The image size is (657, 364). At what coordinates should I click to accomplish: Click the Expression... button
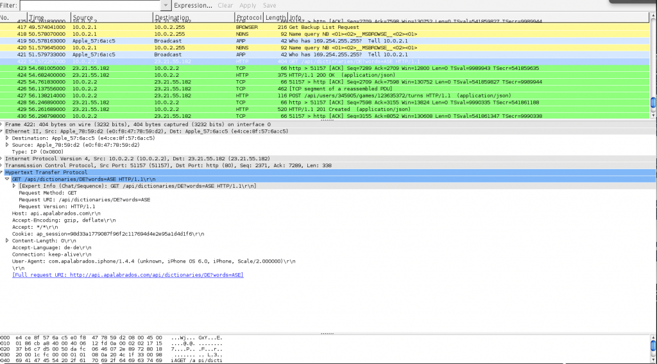tap(193, 5)
